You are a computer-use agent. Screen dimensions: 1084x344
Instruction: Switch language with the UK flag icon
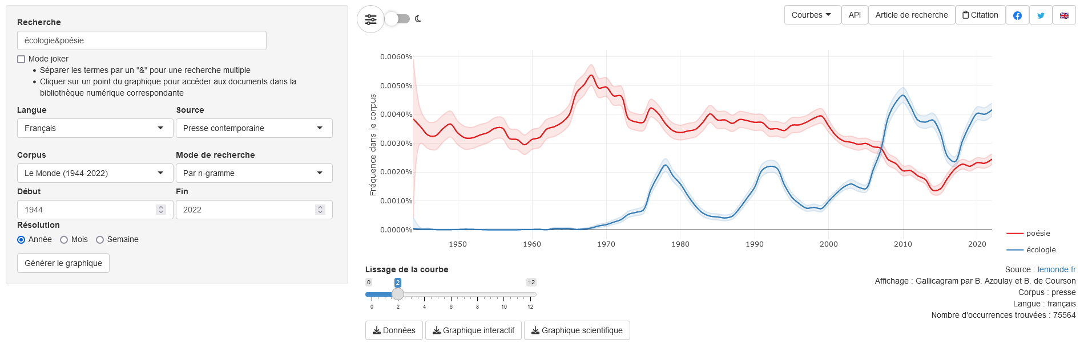pyautogui.click(x=1064, y=15)
